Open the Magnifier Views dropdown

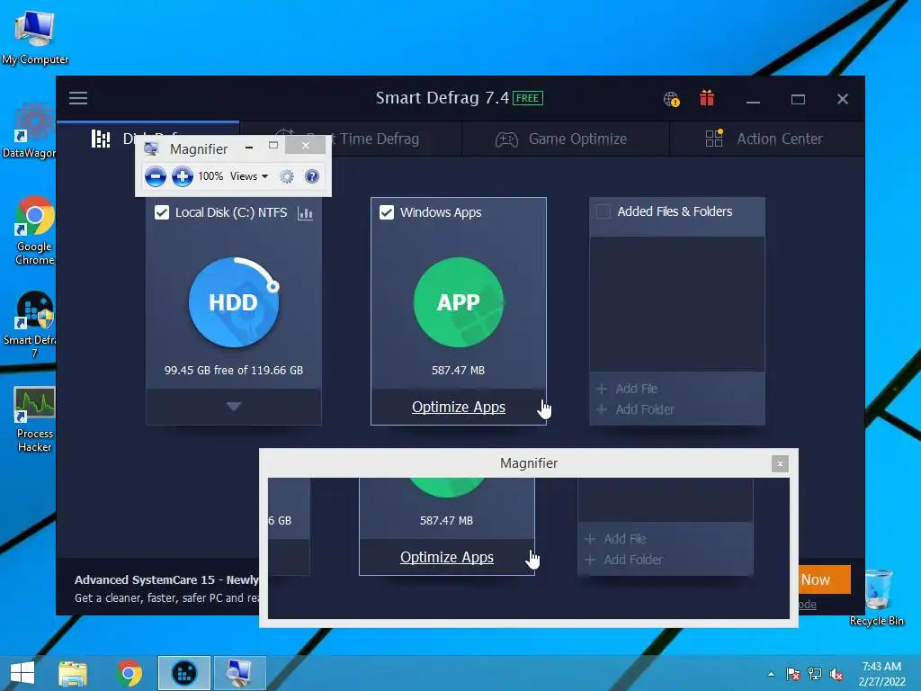[x=249, y=176]
